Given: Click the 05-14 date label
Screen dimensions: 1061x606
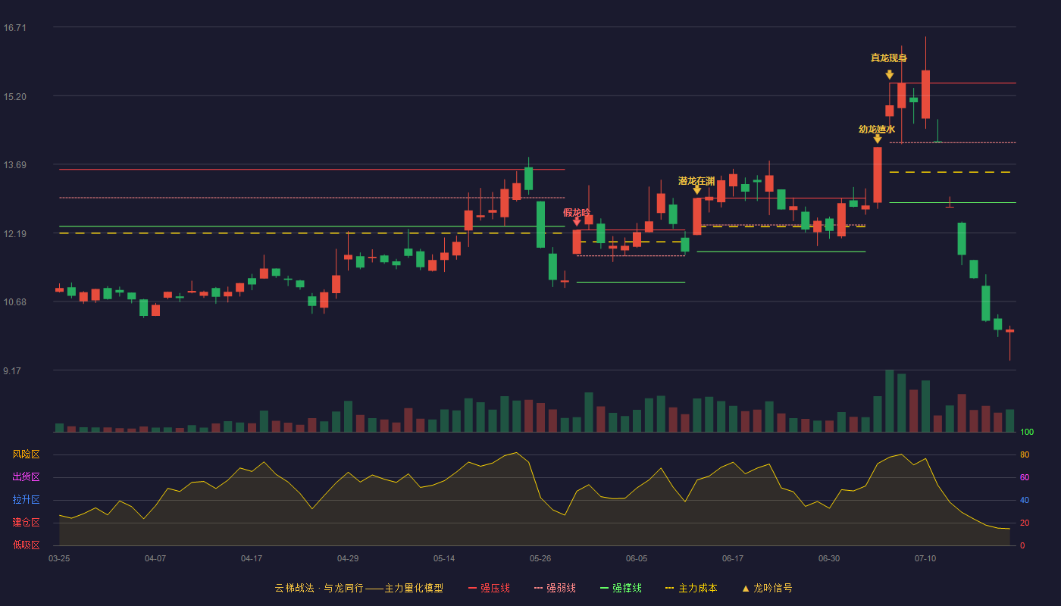Looking at the screenshot, I should [x=444, y=558].
